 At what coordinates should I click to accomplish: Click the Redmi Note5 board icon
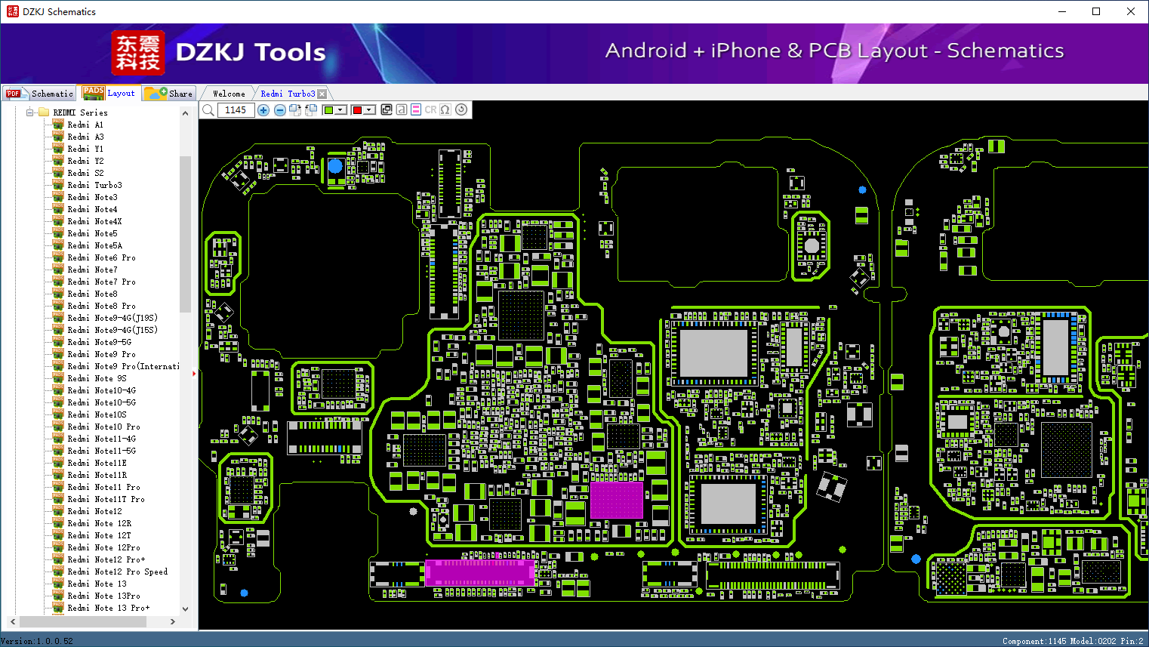pyautogui.click(x=57, y=233)
